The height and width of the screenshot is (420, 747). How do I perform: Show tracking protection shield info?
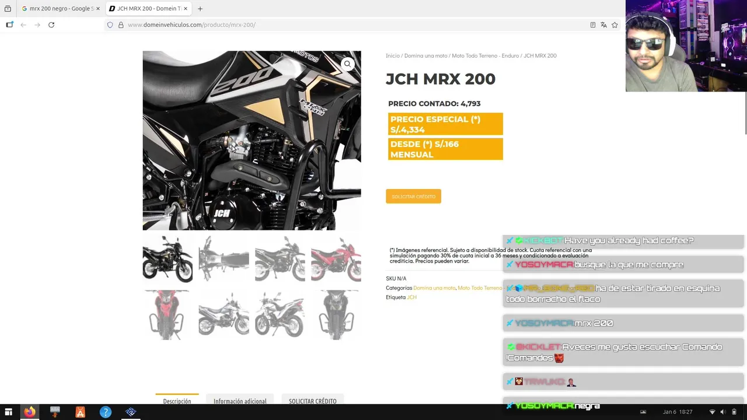click(x=110, y=24)
